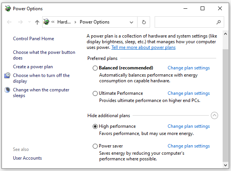
Task: Select the Balanced (recommended) plan
Action: pyautogui.click(x=95, y=68)
